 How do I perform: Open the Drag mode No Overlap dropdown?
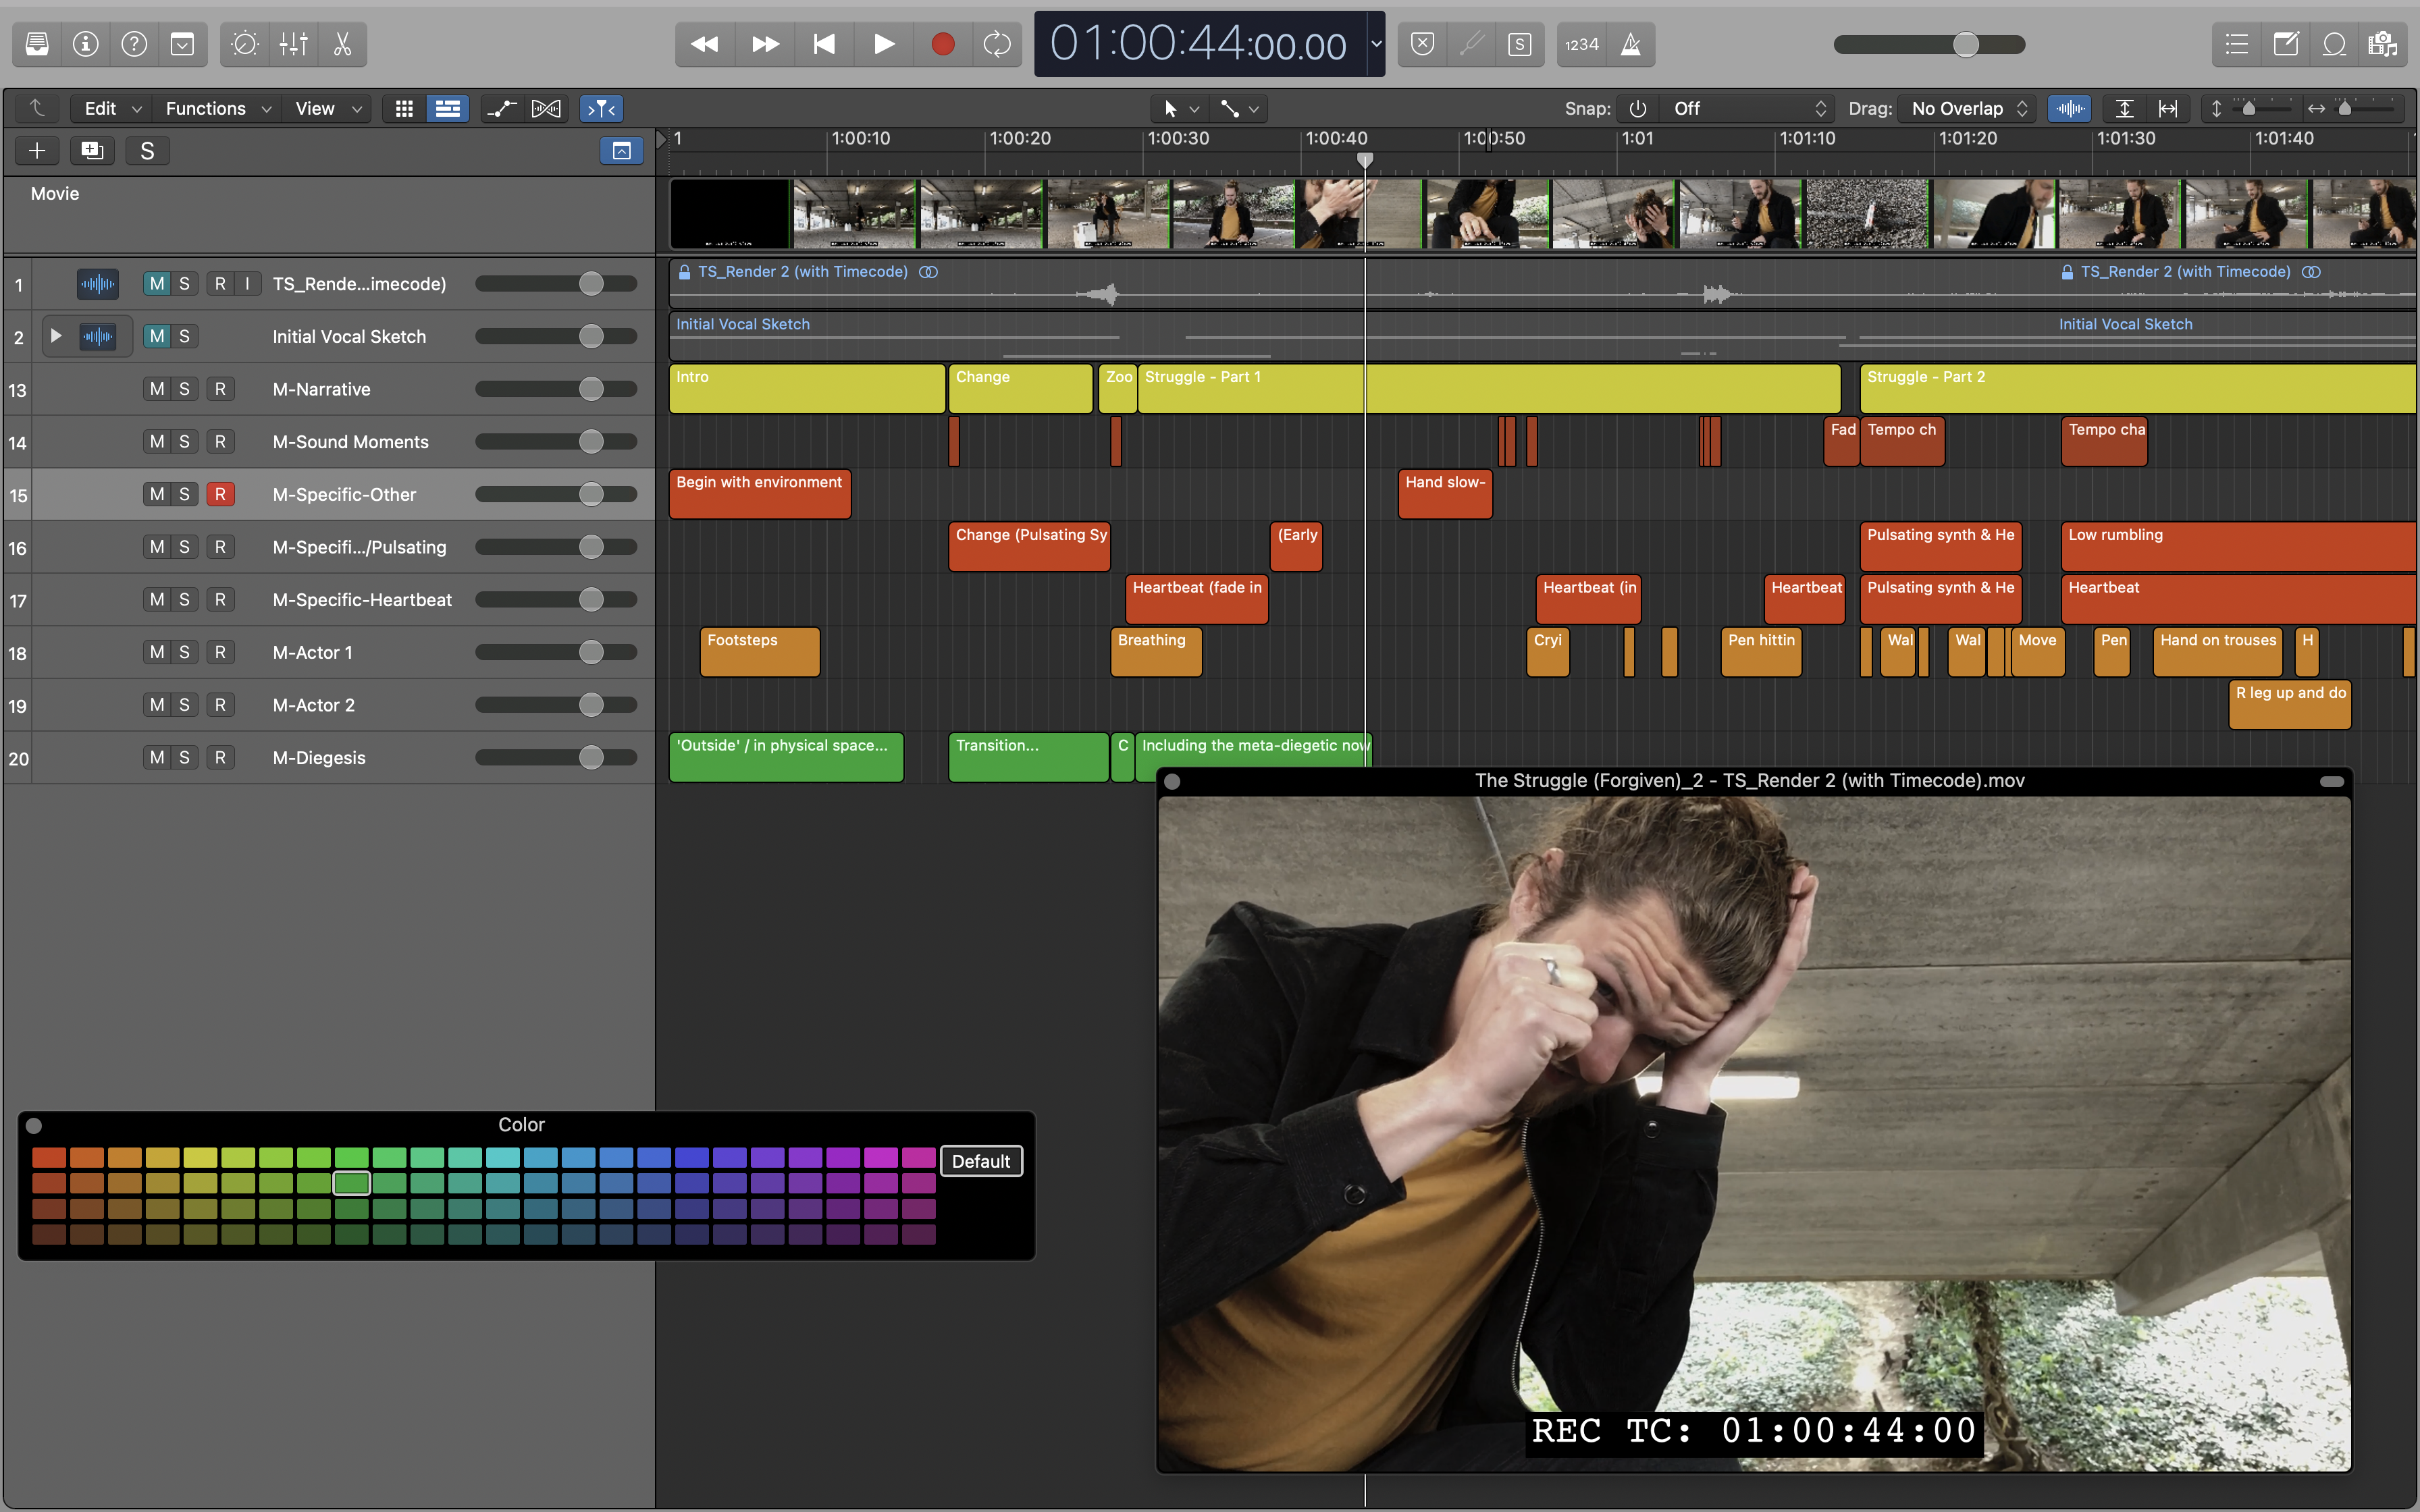tap(1967, 108)
